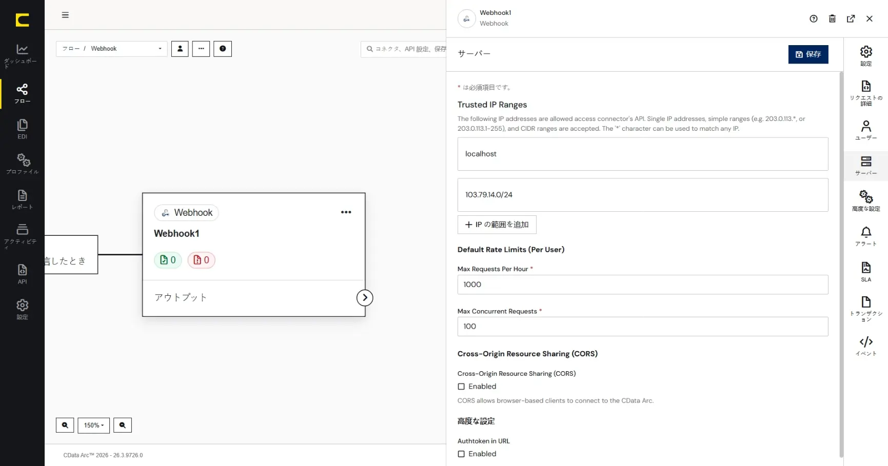Click the localhost IP range field

click(643, 154)
